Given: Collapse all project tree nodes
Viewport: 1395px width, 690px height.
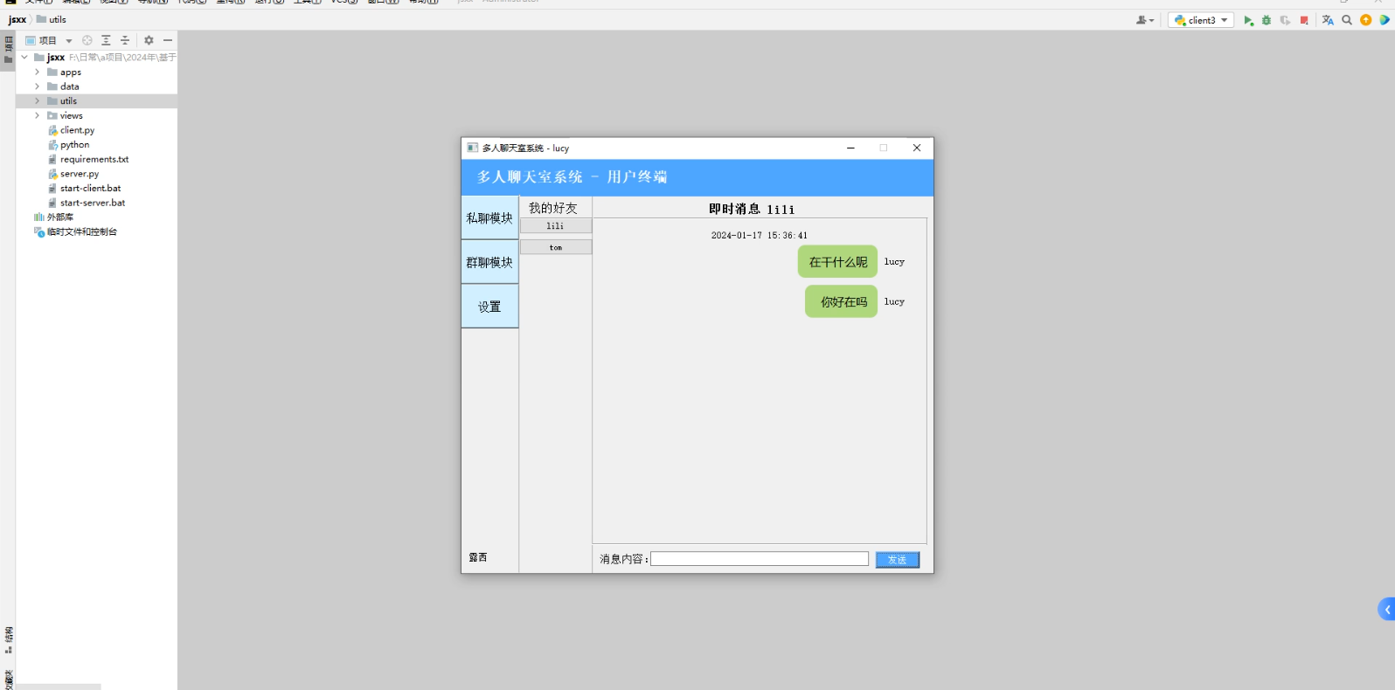Looking at the screenshot, I should click(125, 40).
